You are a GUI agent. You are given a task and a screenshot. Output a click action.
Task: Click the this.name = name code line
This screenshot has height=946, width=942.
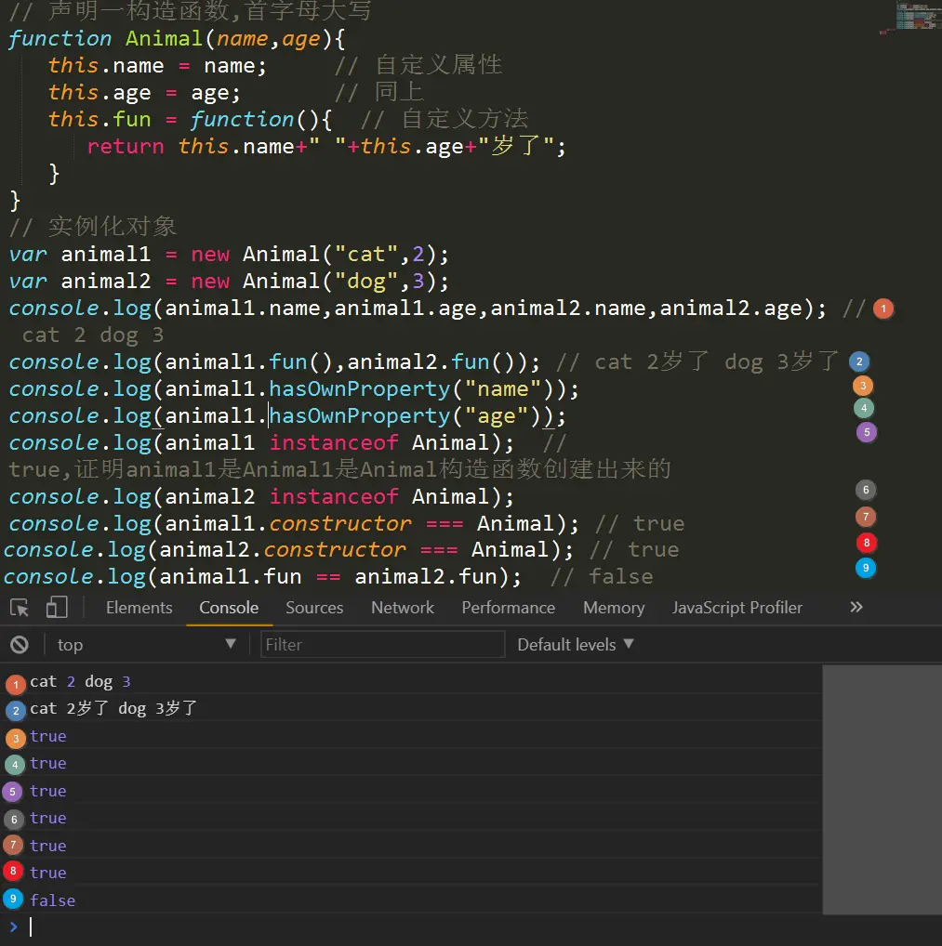(157, 66)
